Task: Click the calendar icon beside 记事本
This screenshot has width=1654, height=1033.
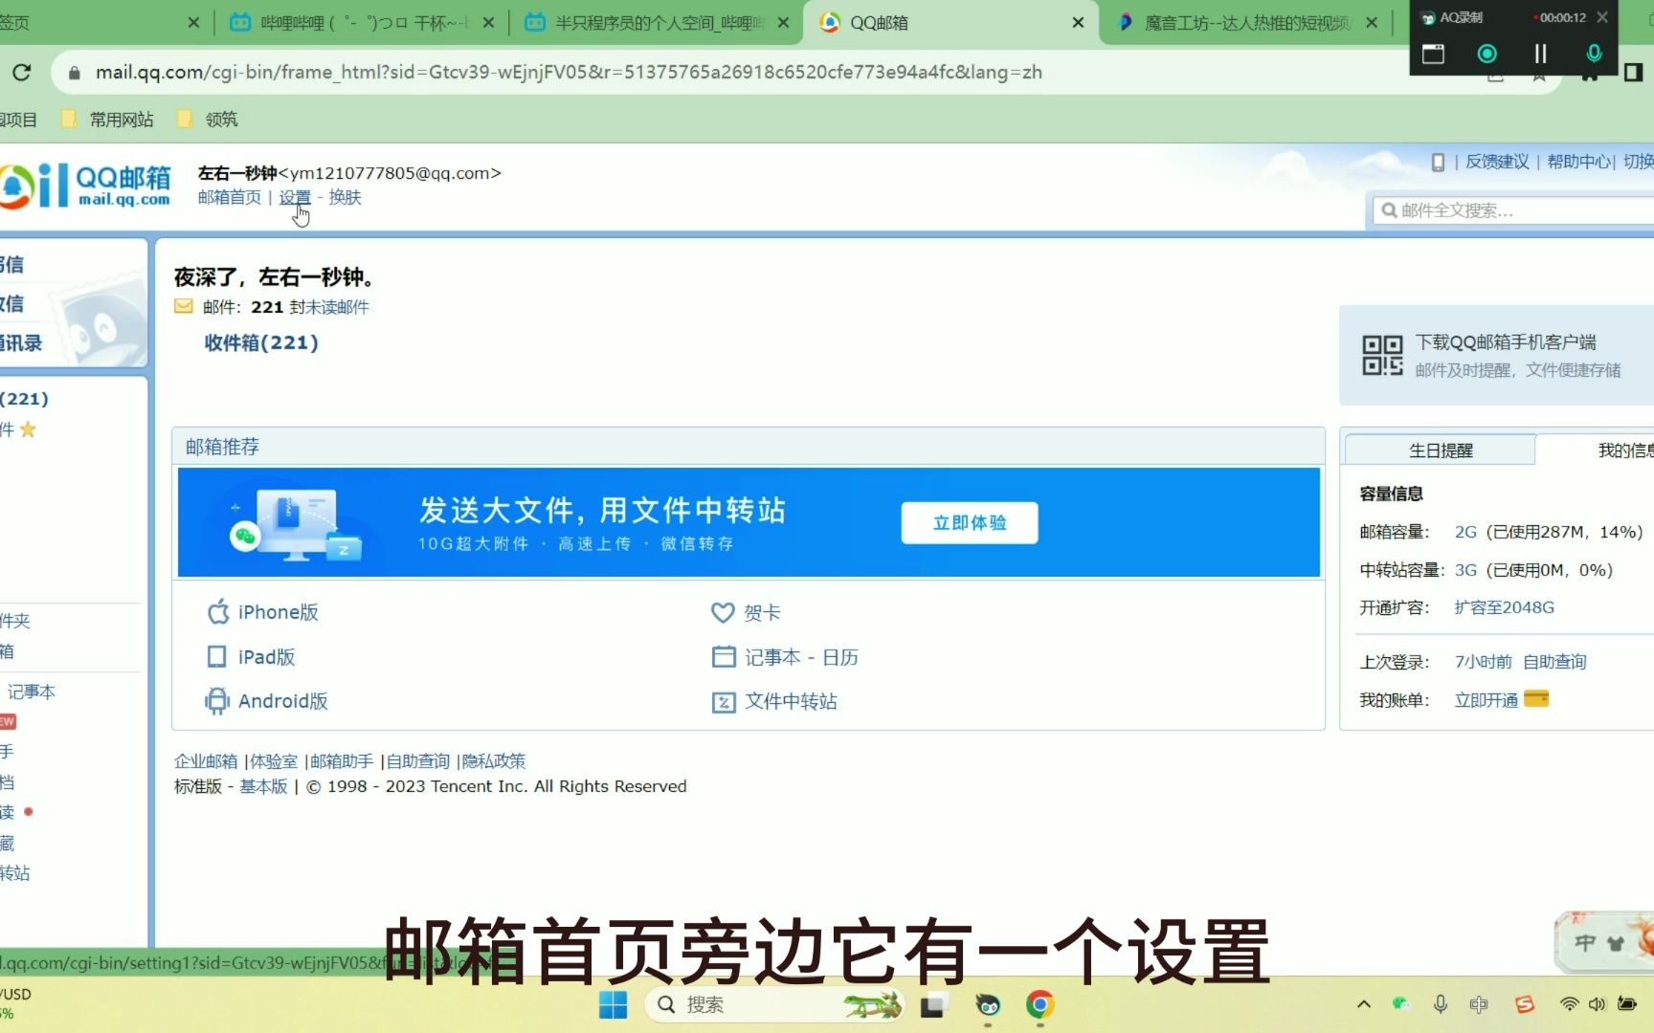Action: click(x=724, y=656)
